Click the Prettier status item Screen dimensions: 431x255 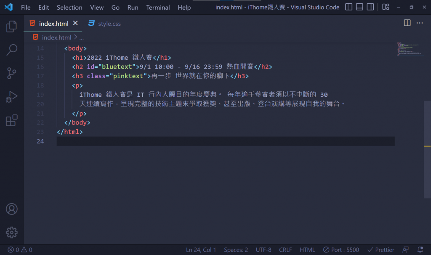pyautogui.click(x=381, y=250)
